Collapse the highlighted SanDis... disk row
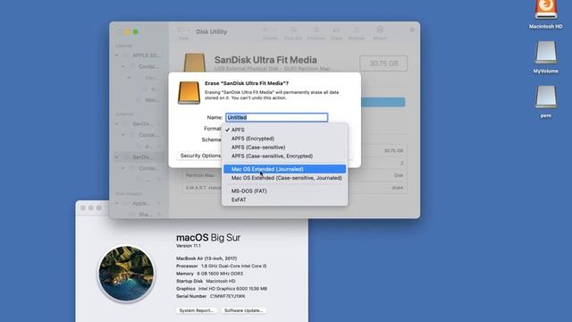 117,157
